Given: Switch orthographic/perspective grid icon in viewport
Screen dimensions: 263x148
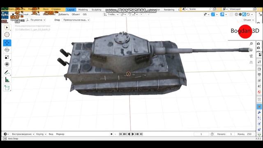Looking at the screenshot, I should click(251, 62).
